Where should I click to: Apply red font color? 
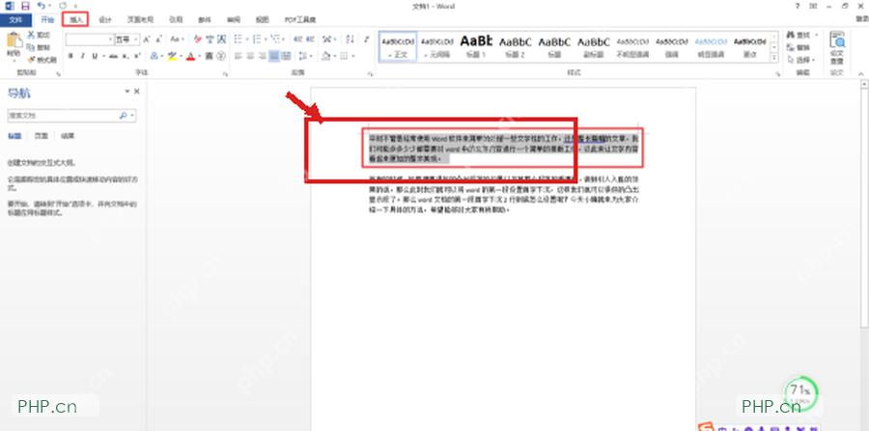pos(190,56)
